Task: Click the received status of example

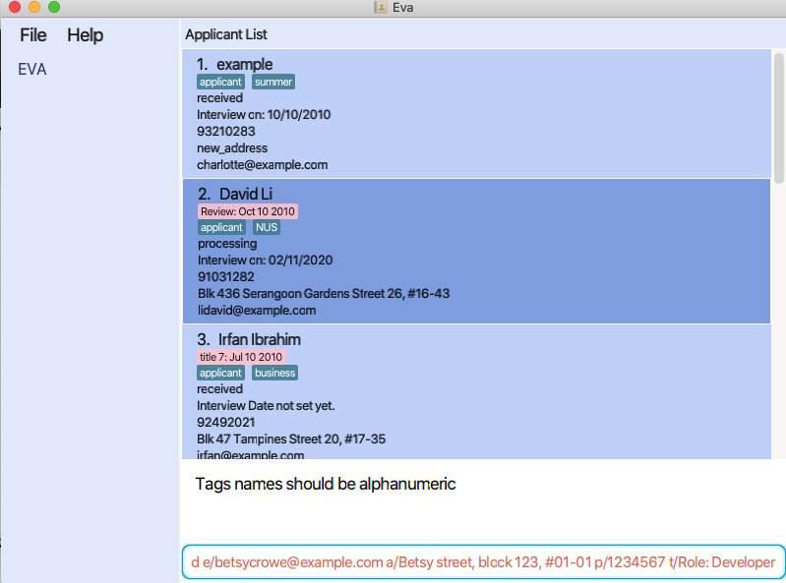Action: 219,97
